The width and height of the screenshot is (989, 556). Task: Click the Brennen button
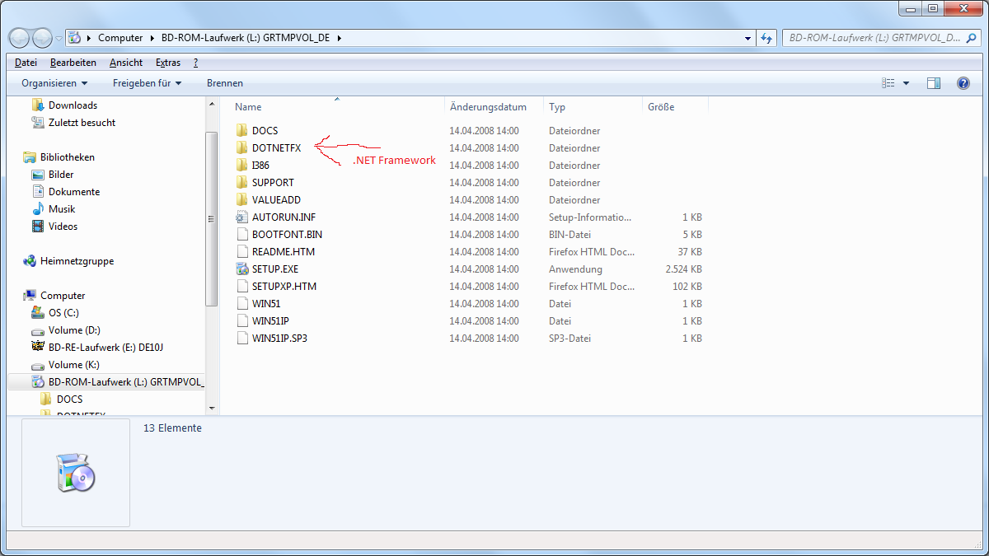coord(224,83)
